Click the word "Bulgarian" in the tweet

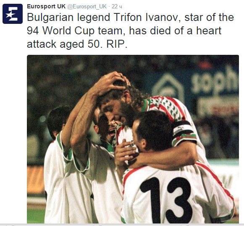(x=50, y=18)
